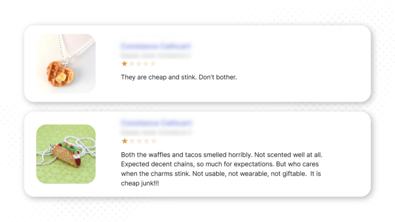Click the second star on the waffle review
The image size is (395, 222).
pos(132,64)
